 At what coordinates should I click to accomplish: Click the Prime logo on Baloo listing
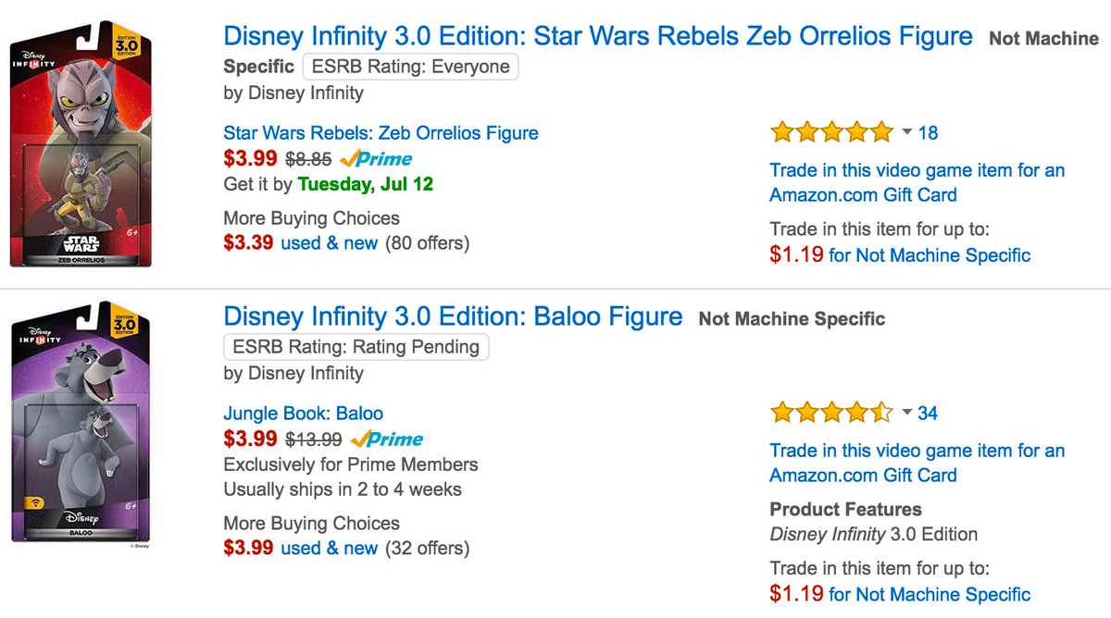(387, 439)
